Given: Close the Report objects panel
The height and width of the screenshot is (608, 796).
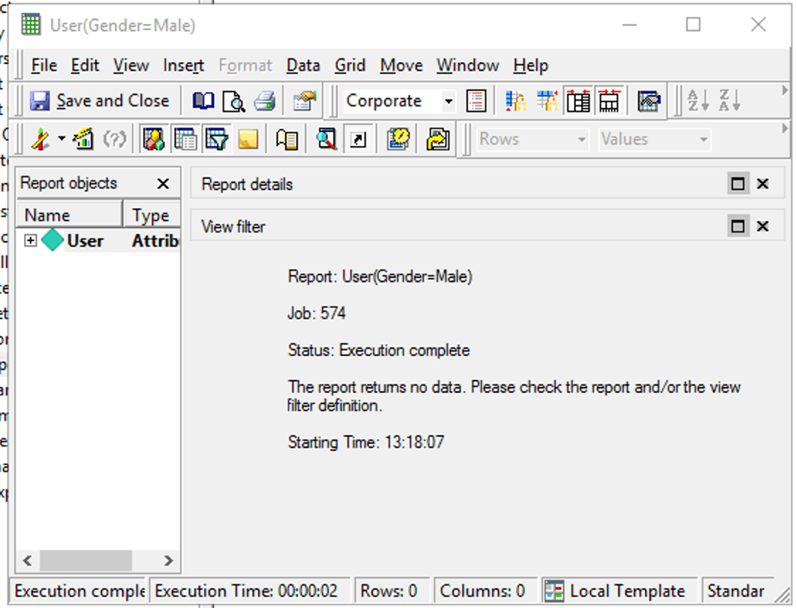Looking at the screenshot, I should (162, 184).
